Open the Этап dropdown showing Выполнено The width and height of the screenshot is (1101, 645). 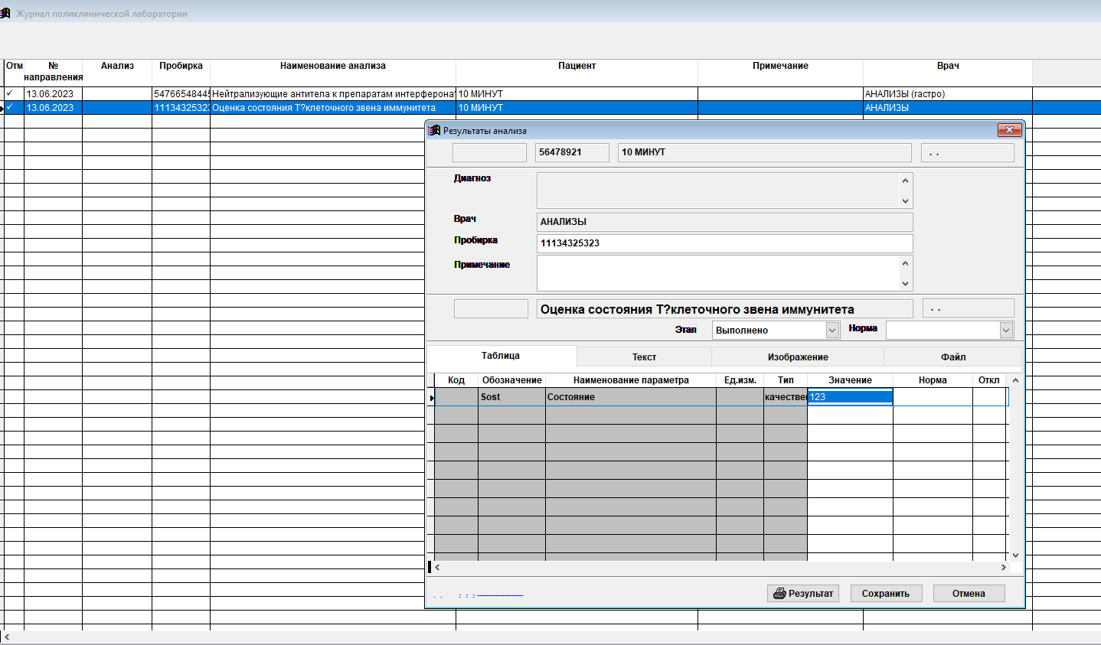[832, 331]
